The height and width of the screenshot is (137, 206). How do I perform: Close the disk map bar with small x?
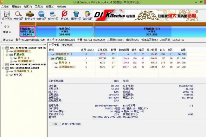point(1,23)
